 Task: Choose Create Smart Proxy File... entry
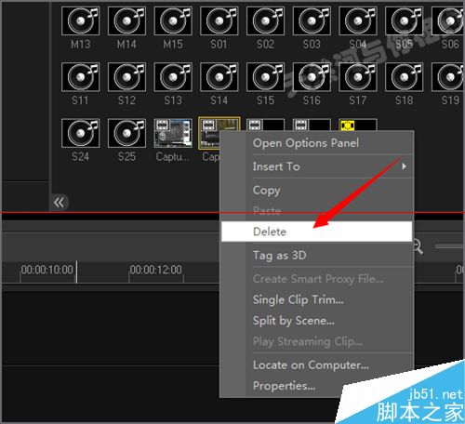coord(317,279)
